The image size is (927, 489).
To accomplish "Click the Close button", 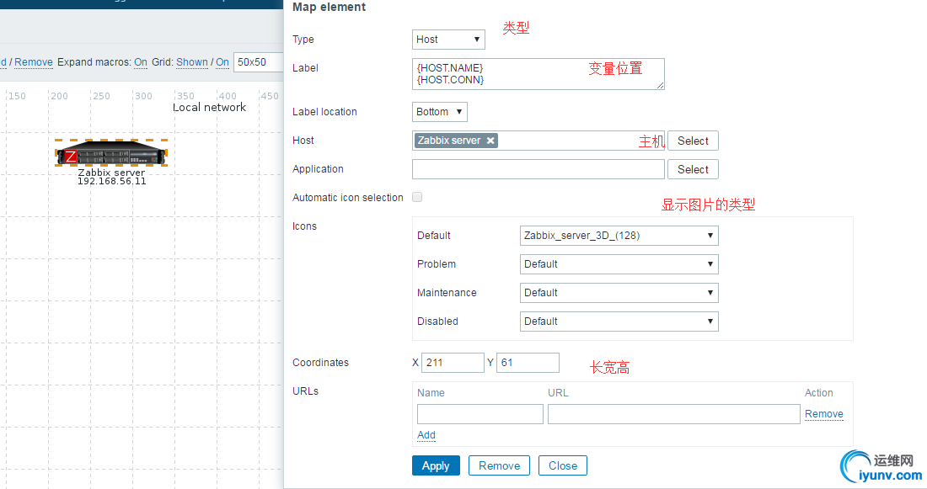I will click(563, 465).
